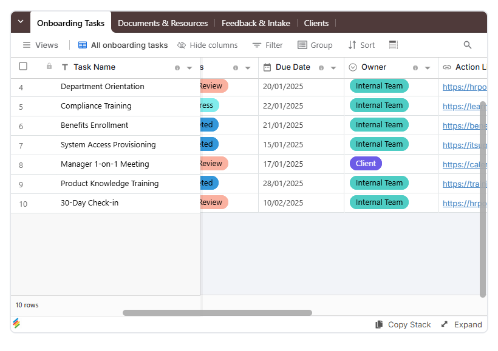Open the Clients tab
Image resolution: width=498 pixels, height=351 pixels.
[316, 23]
